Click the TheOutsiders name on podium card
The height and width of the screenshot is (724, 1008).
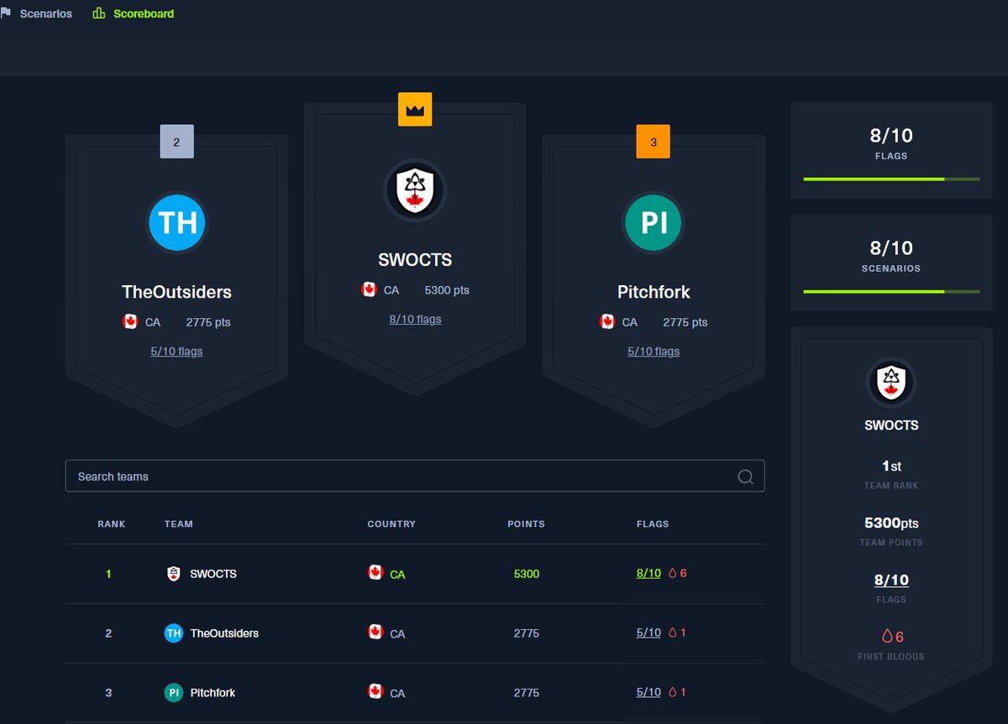[x=176, y=292]
